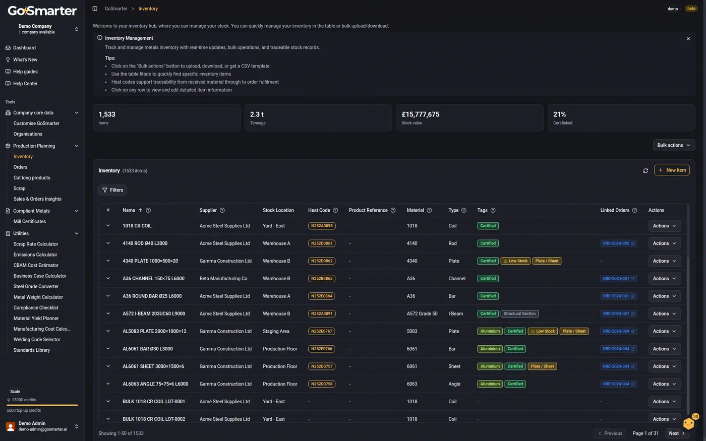Screen dimensions: 706x441
Task: Open the Demo Company switcher
Action: 42,29
